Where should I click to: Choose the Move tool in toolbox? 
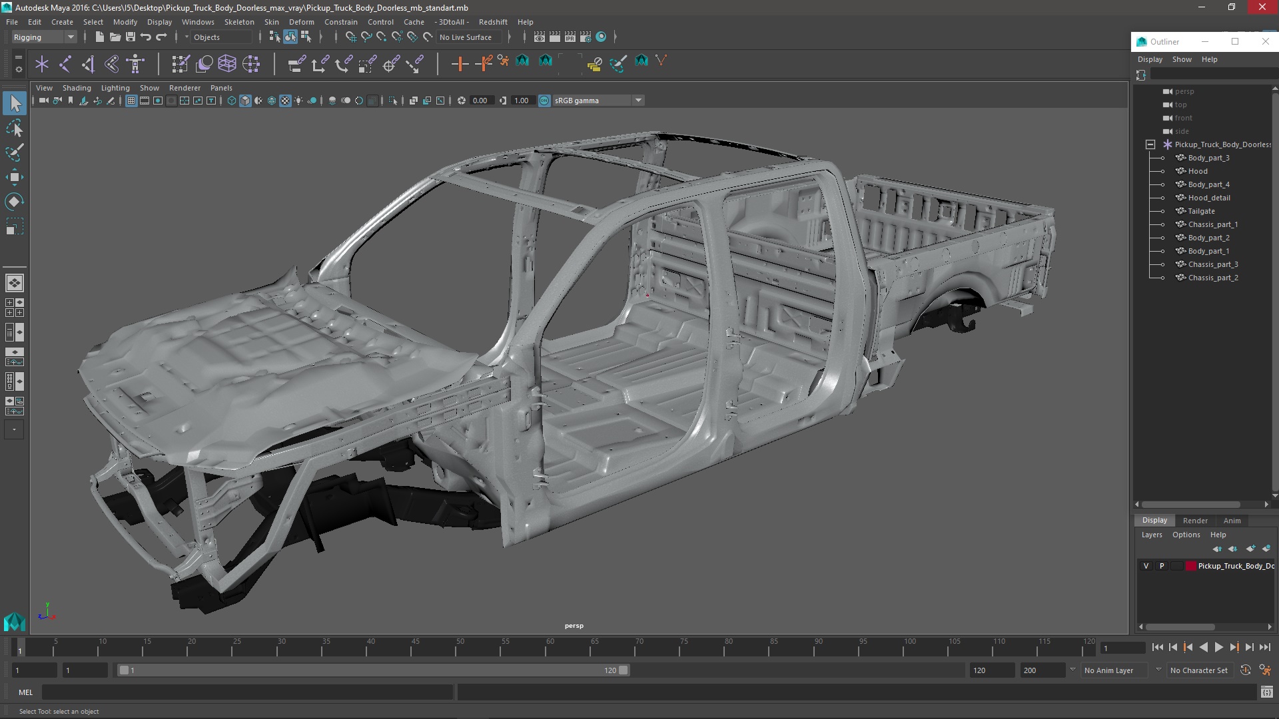coord(15,177)
